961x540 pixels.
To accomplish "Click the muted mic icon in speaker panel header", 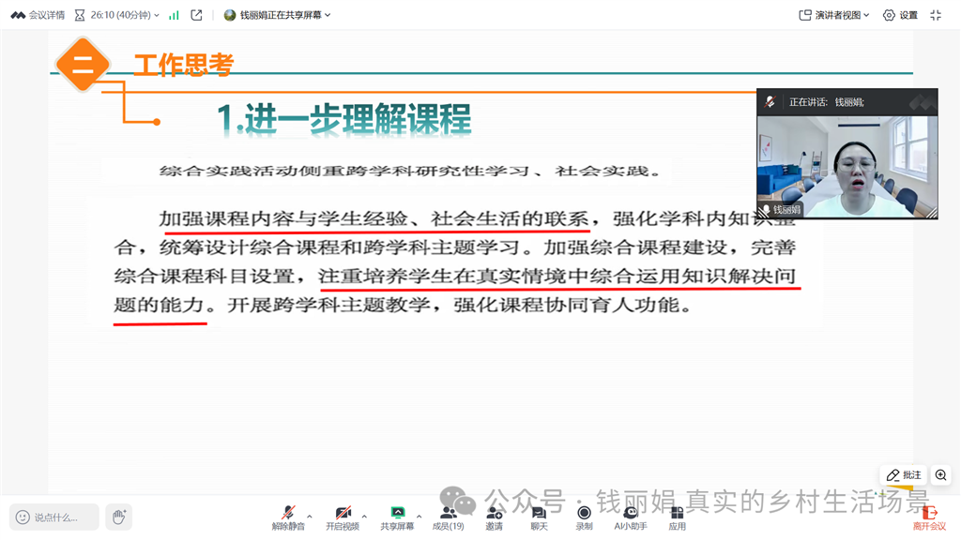I will (770, 102).
